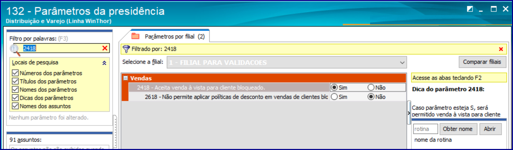Toggle Nomes dos parâmetros checkbox

pyautogui.click(x=15, y=89)
